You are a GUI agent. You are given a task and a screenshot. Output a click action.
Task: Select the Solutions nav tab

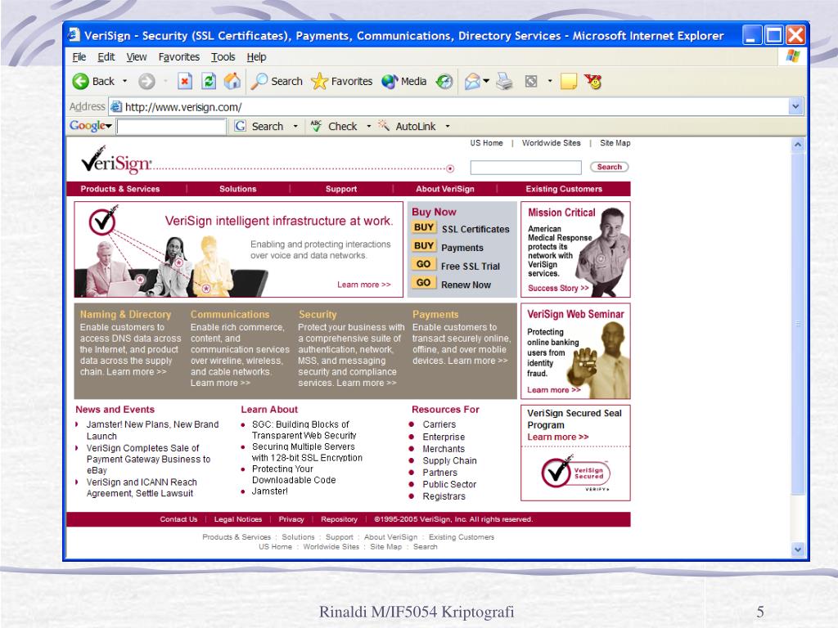point(238,189)
